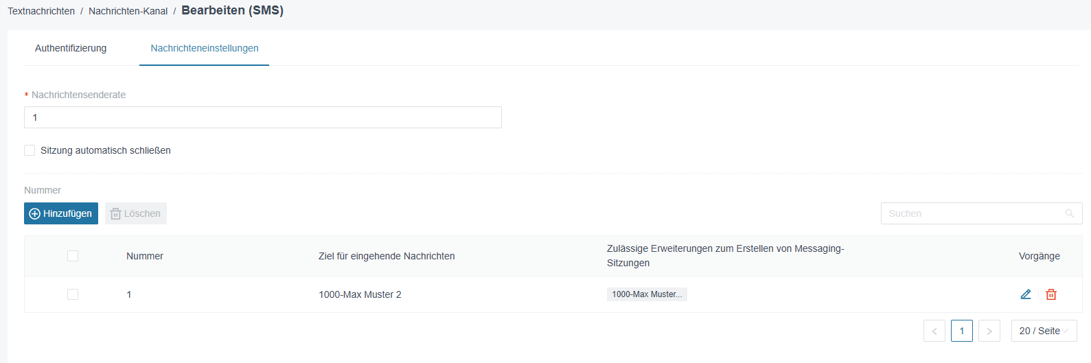Go to the previous page arrow
The image size is (1091, 363).
(x=934, y=331)
